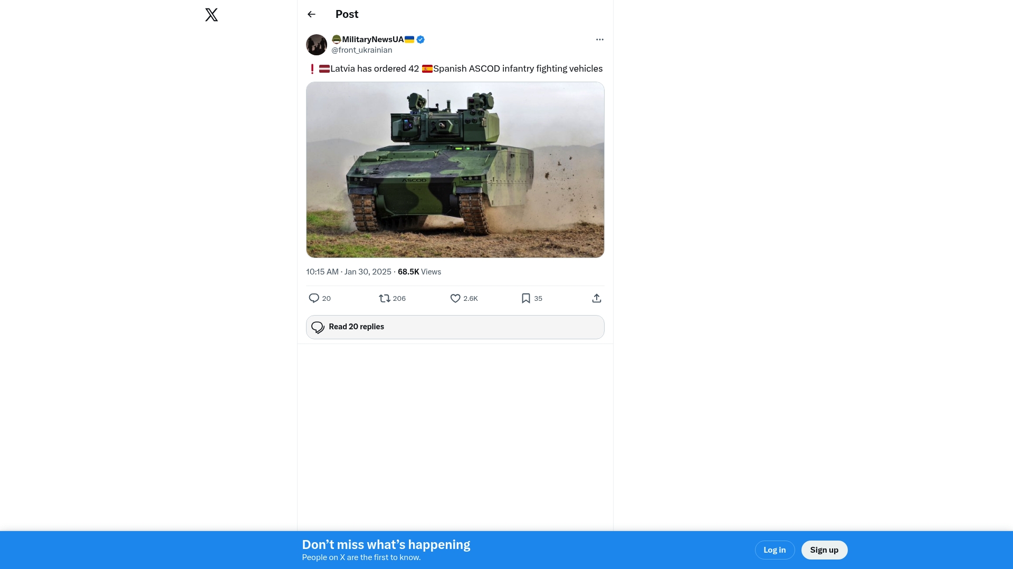
Task: Open the MilitaryNewsUA display name
Action: [x=373, y=40]
